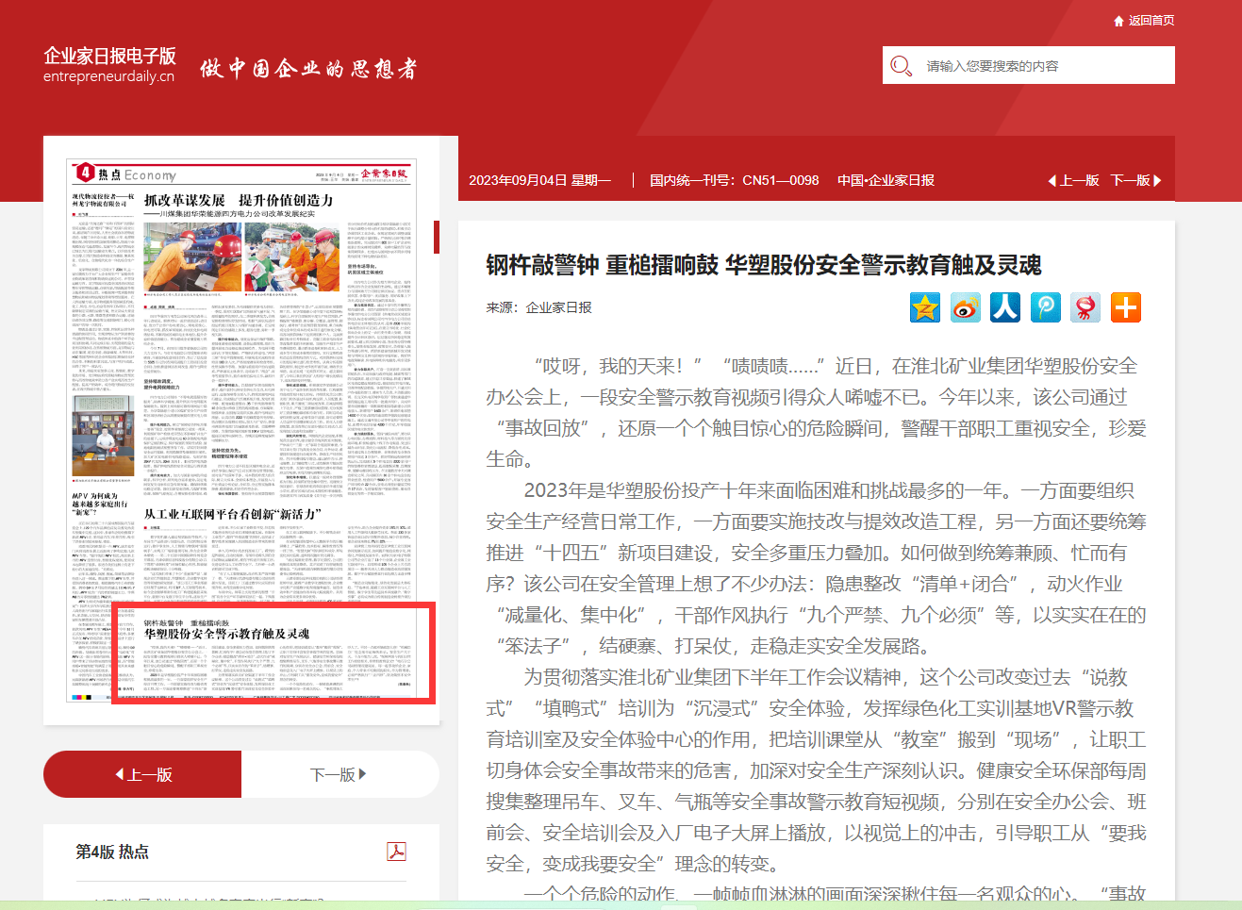The image size is (1242, 910).
Task: Share article to QQ Zone star icon
Action: (x=924, y=307)
